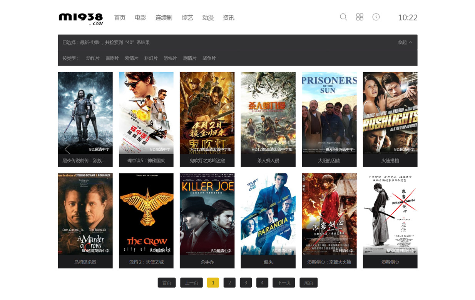Open the Rushlights 火速搭档 poster
The width and height of the screenshot is (475, 300).
pyautogui.click(x=390, y=113)
